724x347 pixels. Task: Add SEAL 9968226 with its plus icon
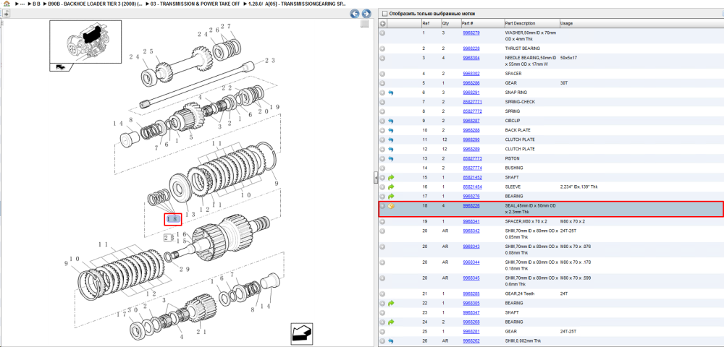point(383,206)
